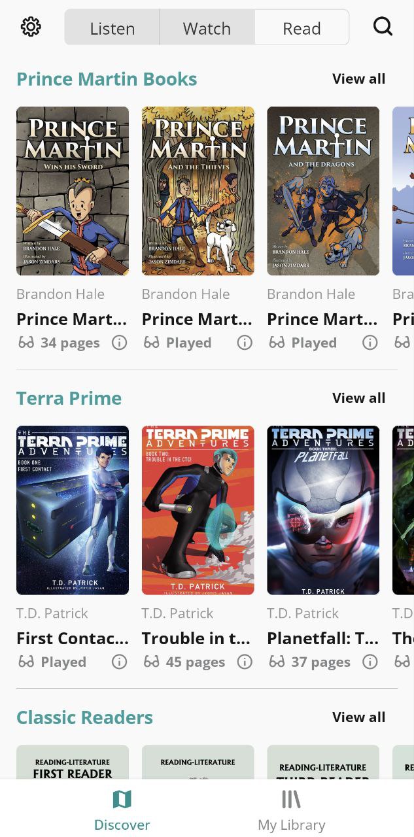Viewport: 414px width, 837px height.
Task: Show info icon for Planetfall book
Action: 370,662
